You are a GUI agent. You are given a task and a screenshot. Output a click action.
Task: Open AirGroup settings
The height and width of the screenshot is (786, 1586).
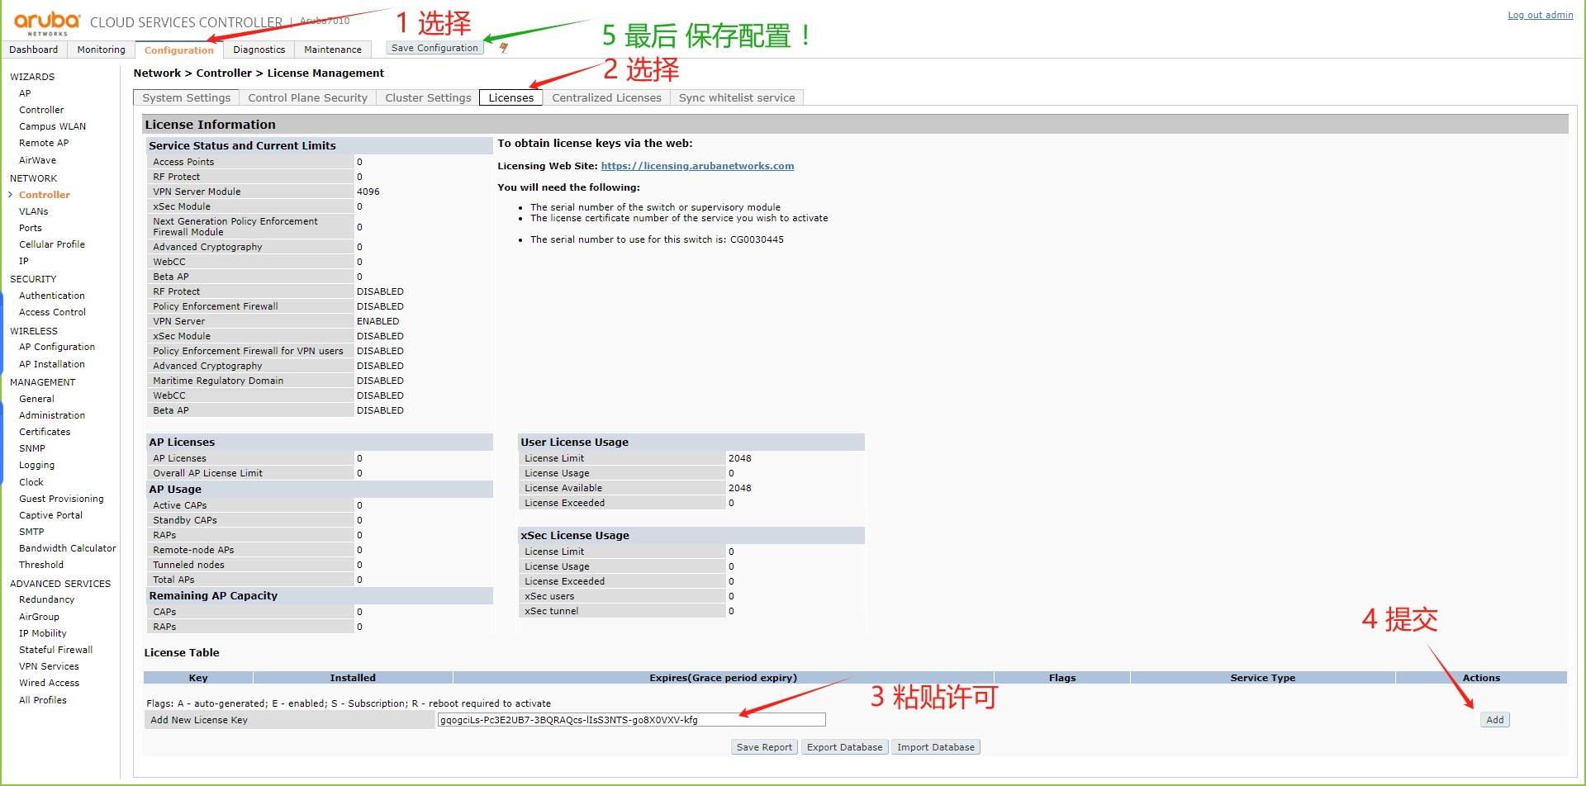coord(39,617)
